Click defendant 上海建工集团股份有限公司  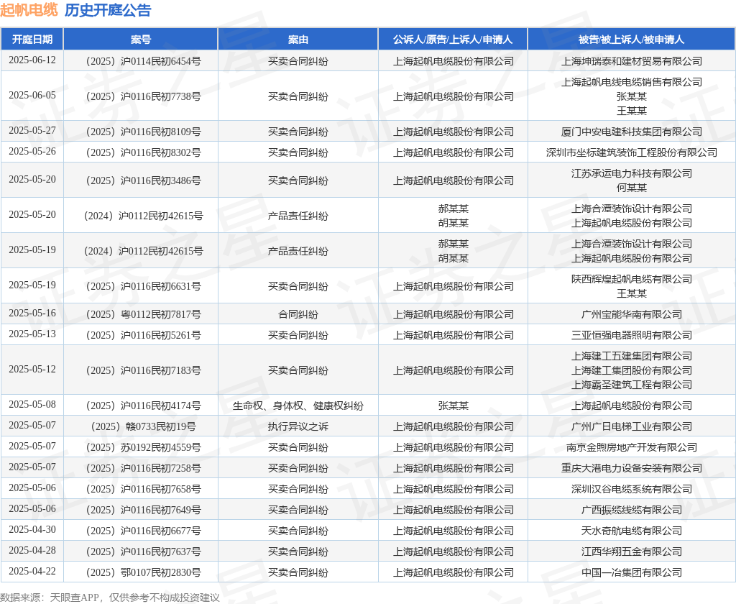631,370
